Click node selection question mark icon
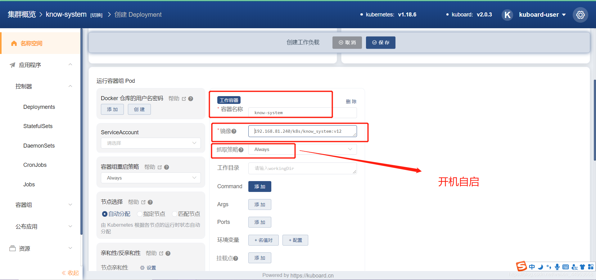The image size is (596, 280). tap(150, 202)
